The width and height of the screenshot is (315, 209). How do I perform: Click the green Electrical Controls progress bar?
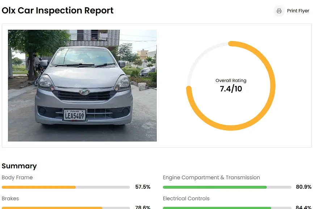click(x=217, y=208)
